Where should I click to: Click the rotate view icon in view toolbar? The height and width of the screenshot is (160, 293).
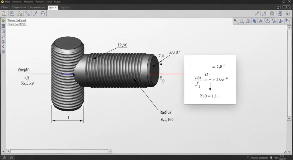coord(268,21)
